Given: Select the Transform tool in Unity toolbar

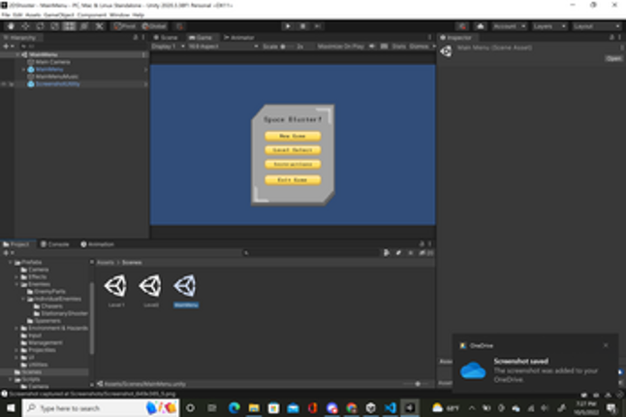Looking at the screenshot, I should 84,26.
